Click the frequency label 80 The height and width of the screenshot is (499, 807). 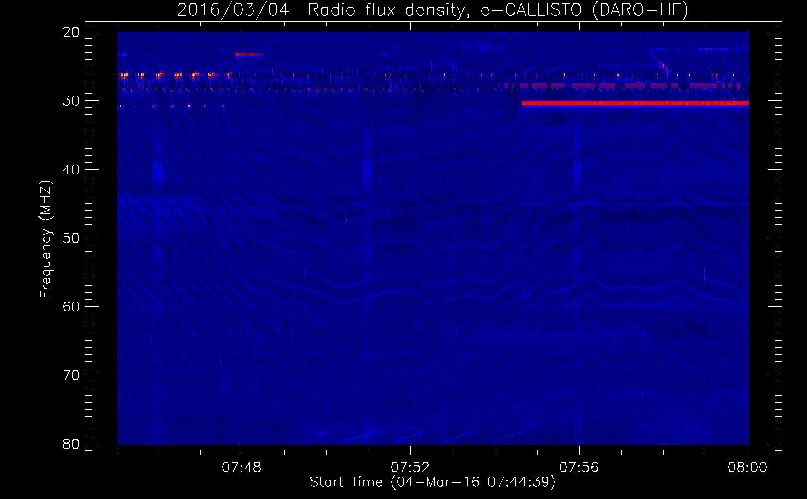pos(71,444)
